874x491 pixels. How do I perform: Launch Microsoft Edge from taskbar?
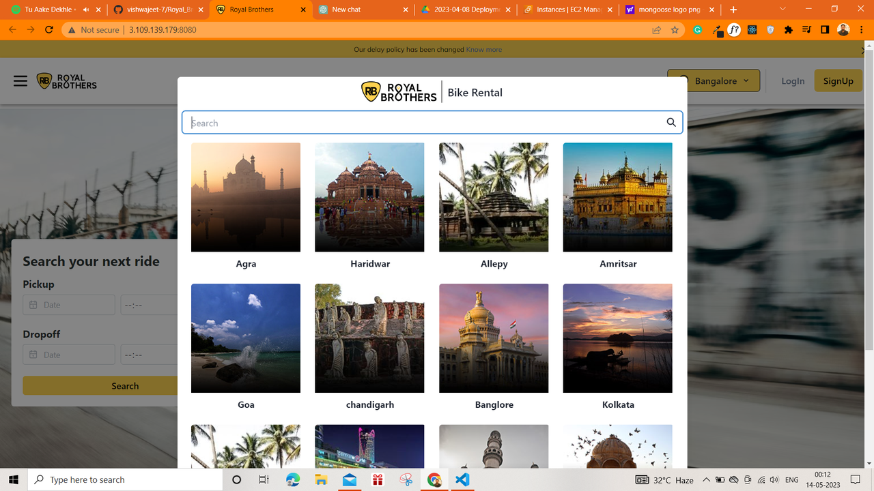pos(293,480)
